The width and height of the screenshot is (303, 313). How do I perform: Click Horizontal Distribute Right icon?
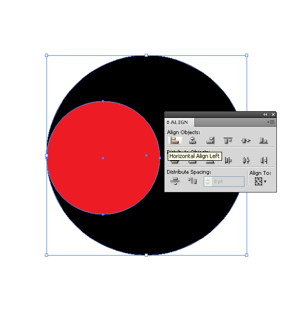coord(264,160)
